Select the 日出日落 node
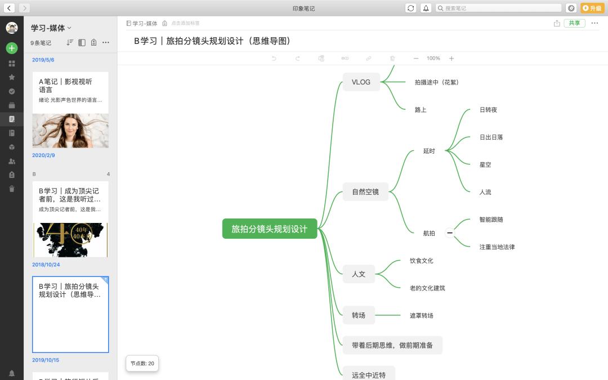Image resolution: width=608 pixels, height=380 pixels. (491, 137)
